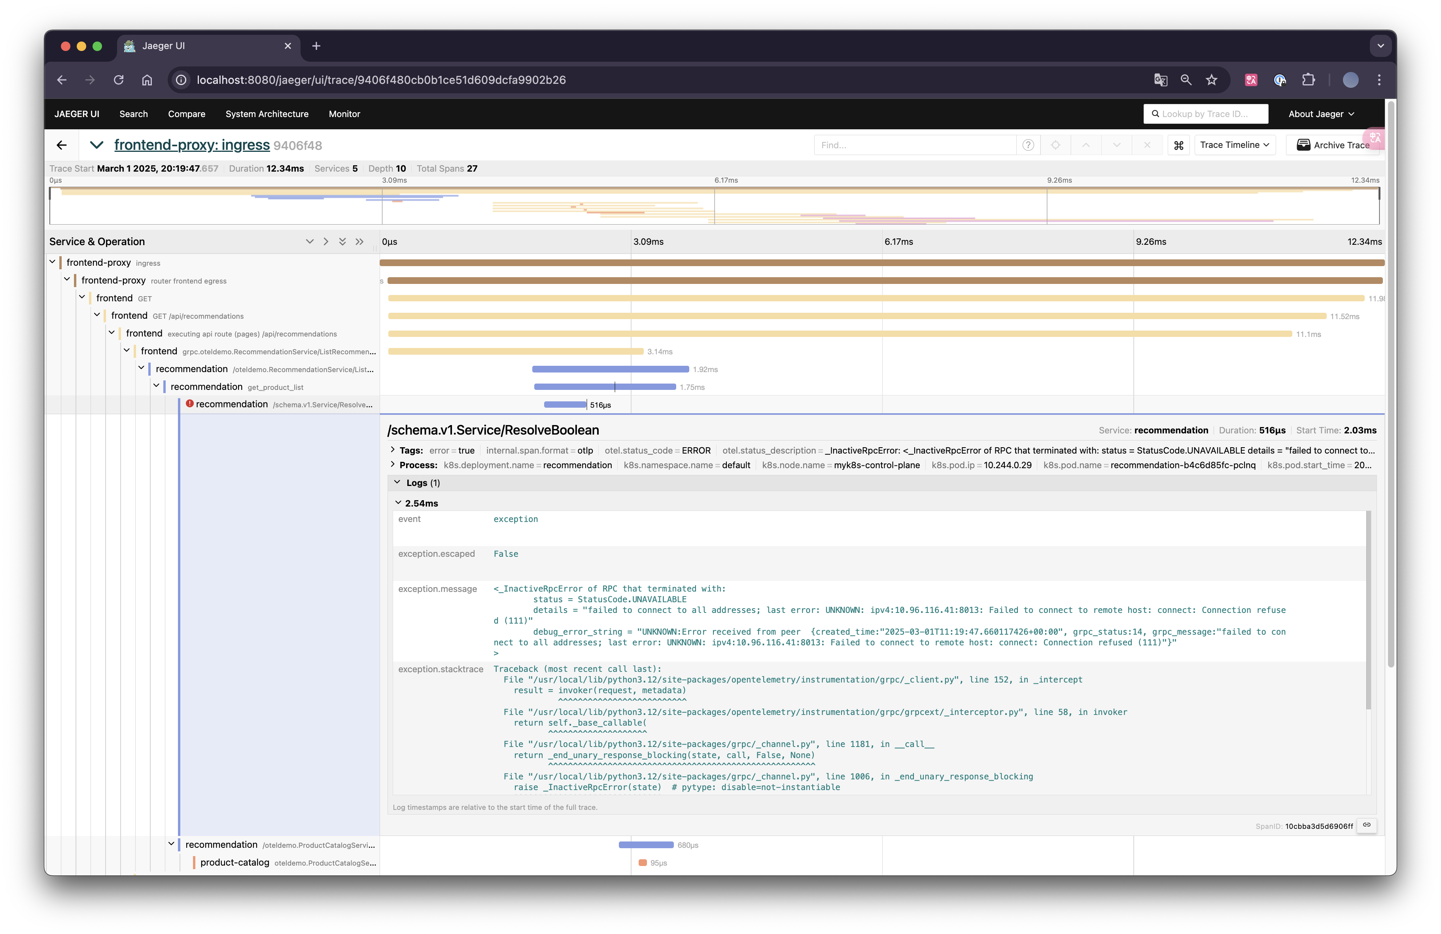This screenshot has width=1441, height=934.
Task: Click the product-catalog 95µs span bar
Action: click(642, 862)
